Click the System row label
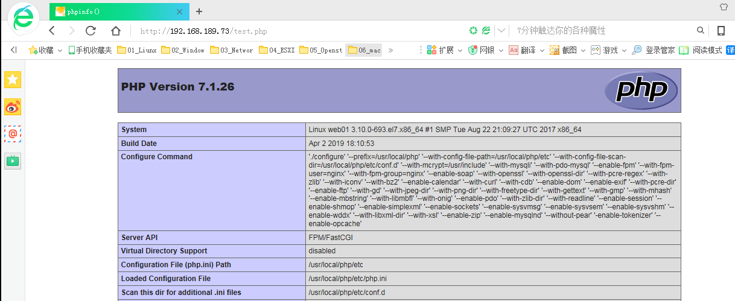This screenshot has width=735, height=301. pos(134,130)
